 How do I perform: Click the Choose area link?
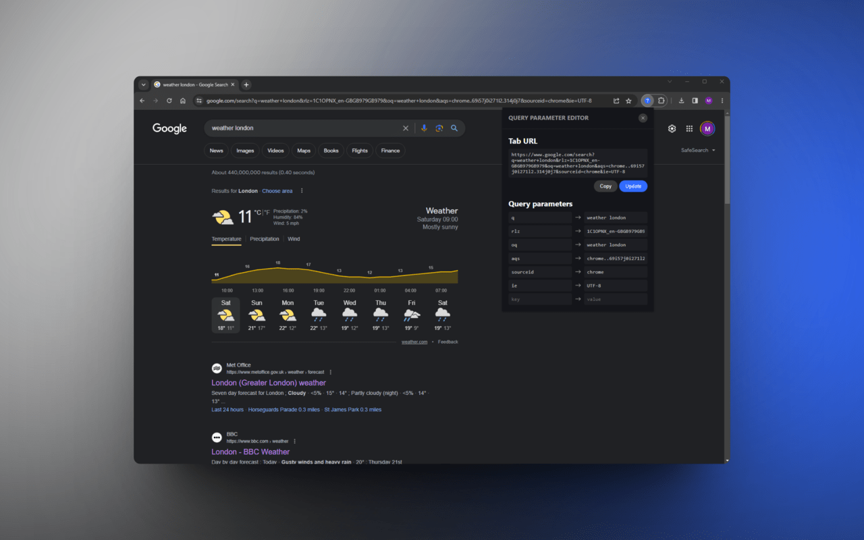(277, 191)
